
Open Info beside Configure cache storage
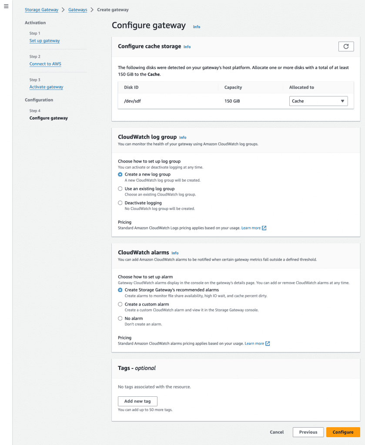tap(187, 46)
